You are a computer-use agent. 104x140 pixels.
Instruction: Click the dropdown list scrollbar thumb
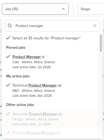coord(101,43)
